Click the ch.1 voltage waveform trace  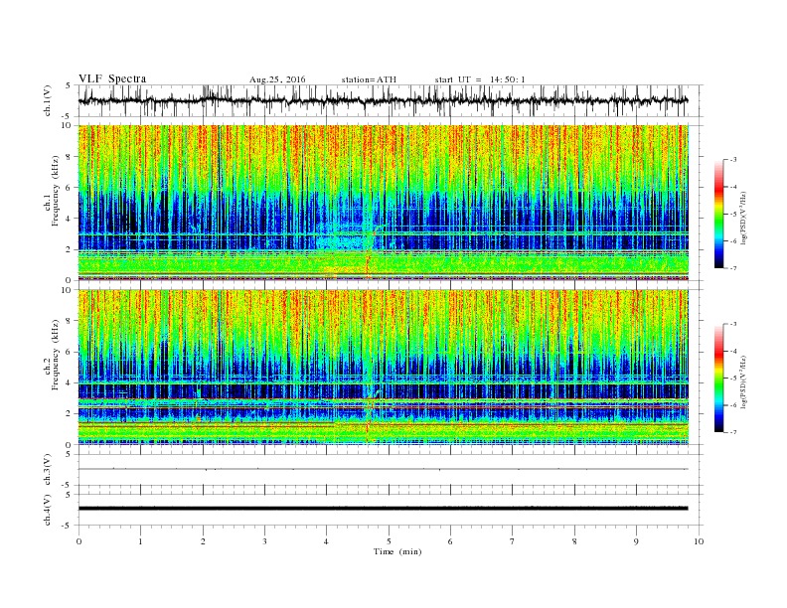(x=383, y=100)
